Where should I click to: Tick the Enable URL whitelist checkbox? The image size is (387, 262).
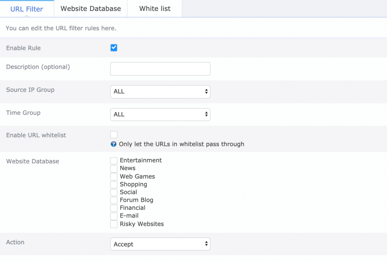click(x=114, y=135)
